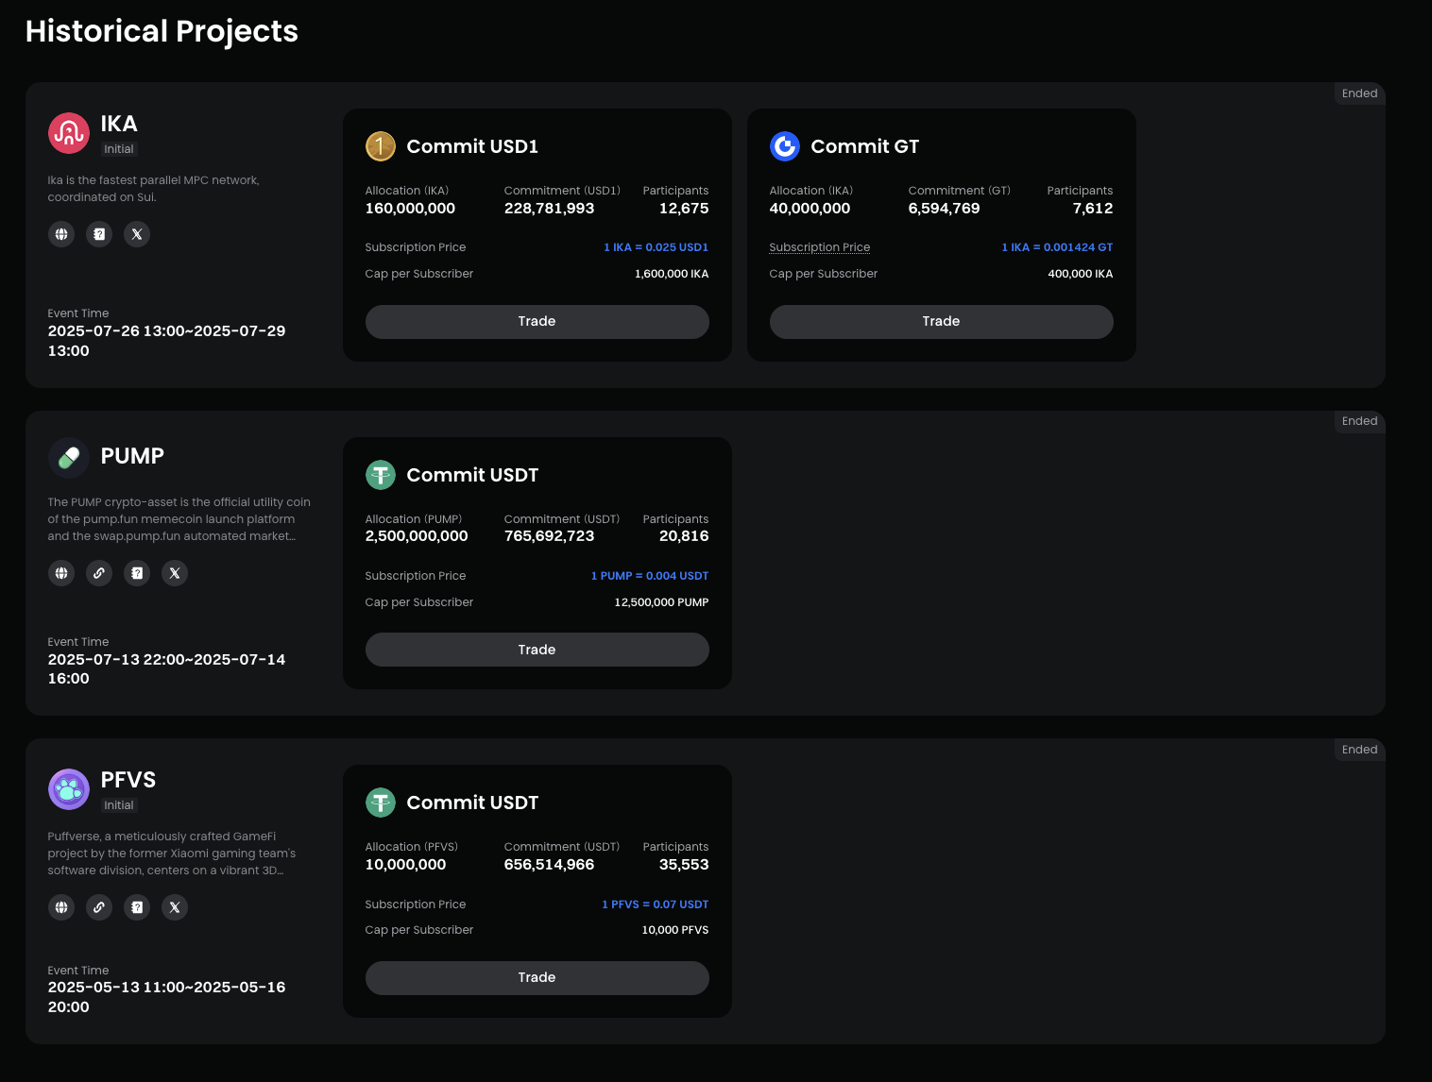Click the commitment value 656,514,966
Screen dimensions: 1432x1082
550,865
